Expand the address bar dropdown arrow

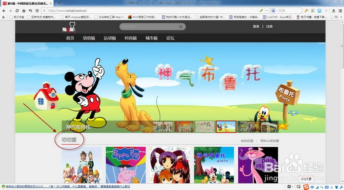267,10
